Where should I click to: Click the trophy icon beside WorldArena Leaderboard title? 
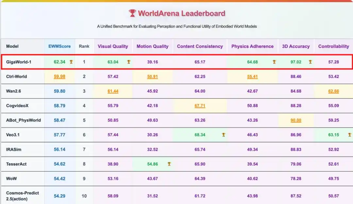(132, 13)
